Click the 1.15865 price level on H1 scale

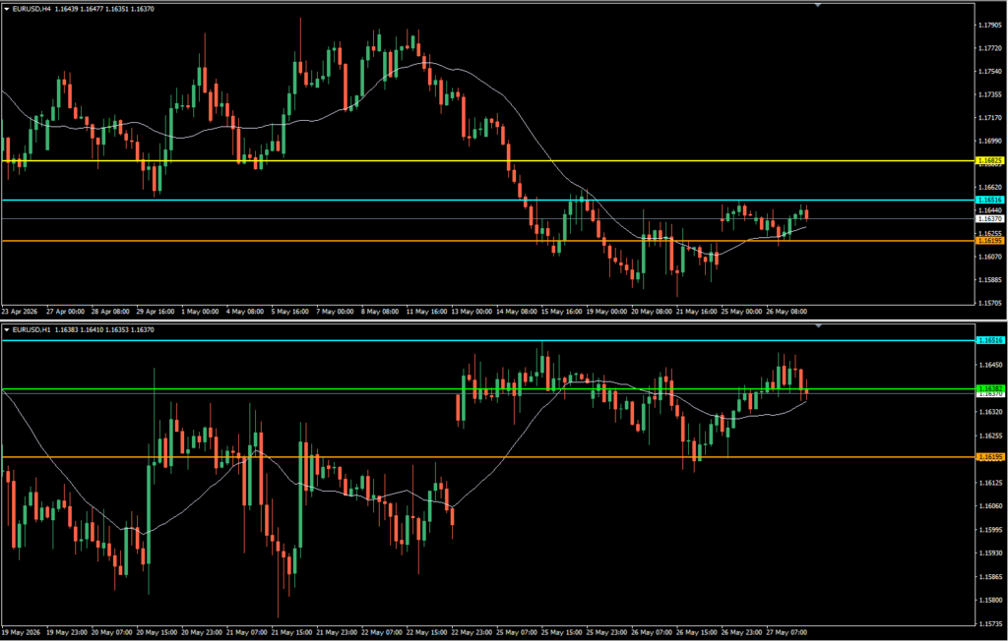tap(991, 577)
